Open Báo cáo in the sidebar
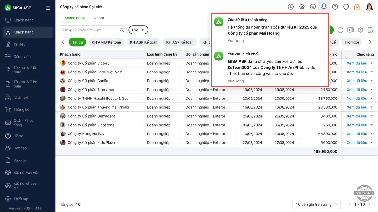This screenshot has height=212, width=378. (x=20, y=160)
